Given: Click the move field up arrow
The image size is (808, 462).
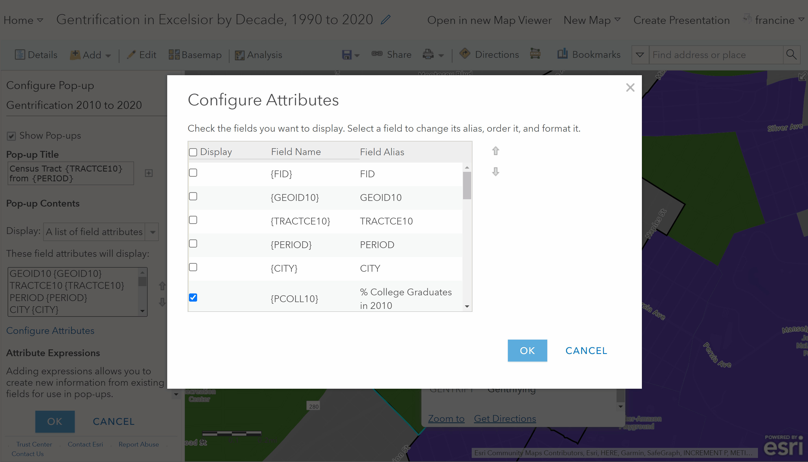Looking at the screenshot, I should tap(495, 151).
